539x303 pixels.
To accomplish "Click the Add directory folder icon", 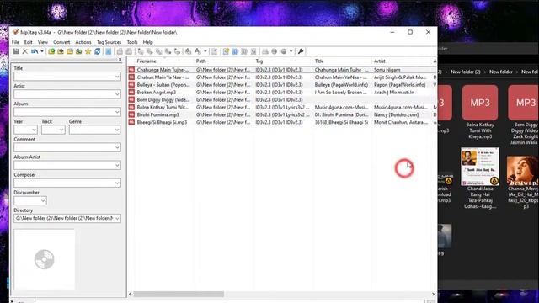I will point(60,51).
